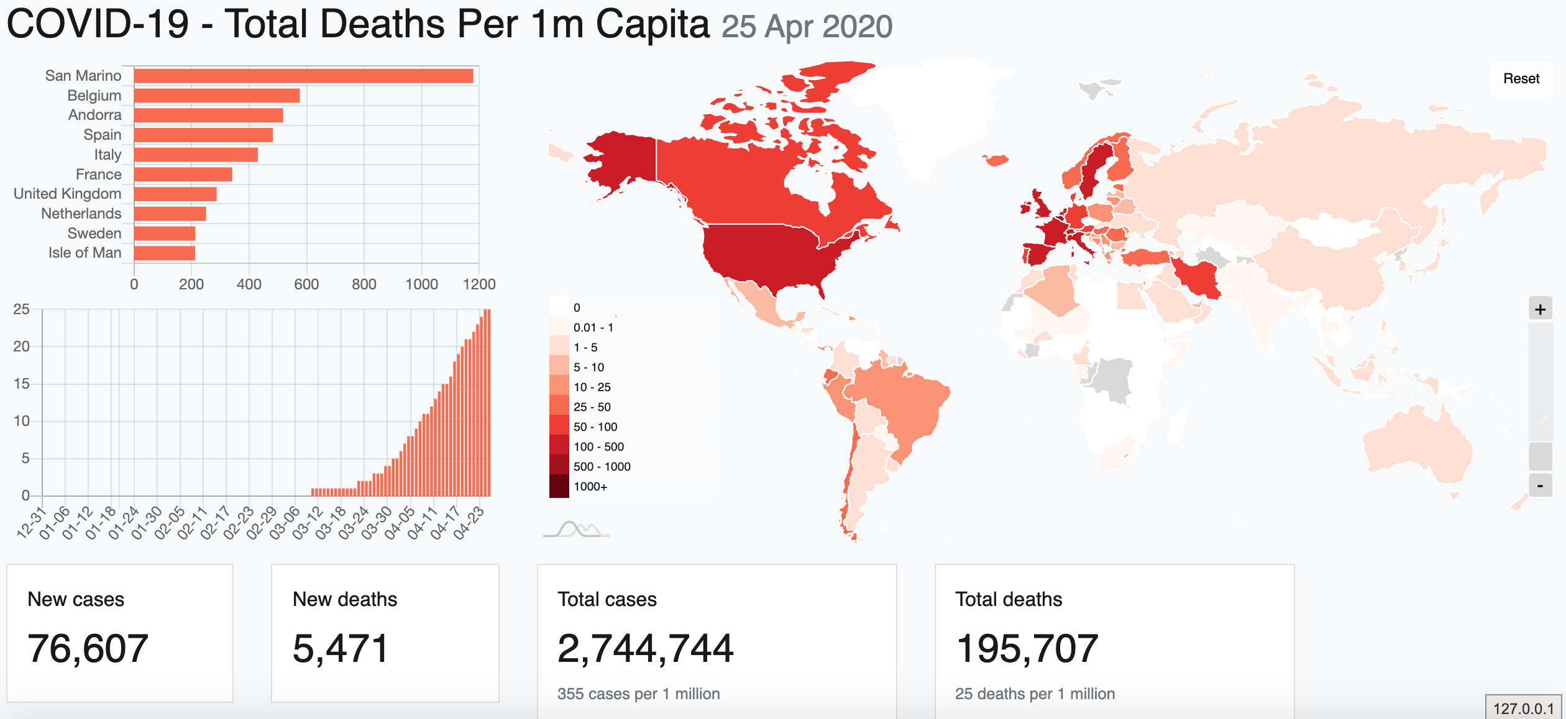
Task: Click the map zoom in plus button
Action: 1540,309
